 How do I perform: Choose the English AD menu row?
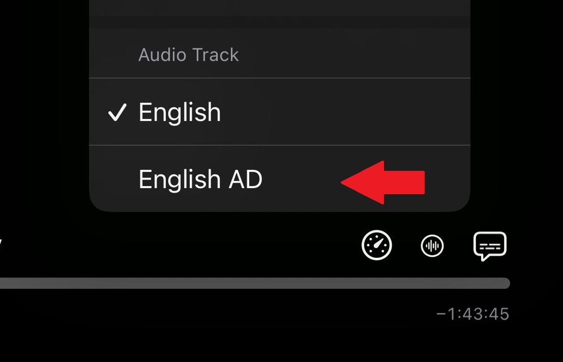(280, 178)
